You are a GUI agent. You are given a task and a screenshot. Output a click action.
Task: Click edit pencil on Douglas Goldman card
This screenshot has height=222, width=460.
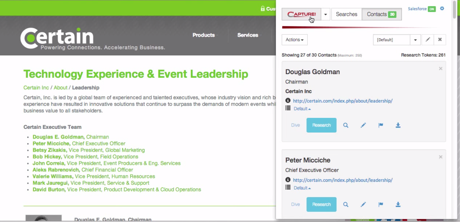[363, 125]
